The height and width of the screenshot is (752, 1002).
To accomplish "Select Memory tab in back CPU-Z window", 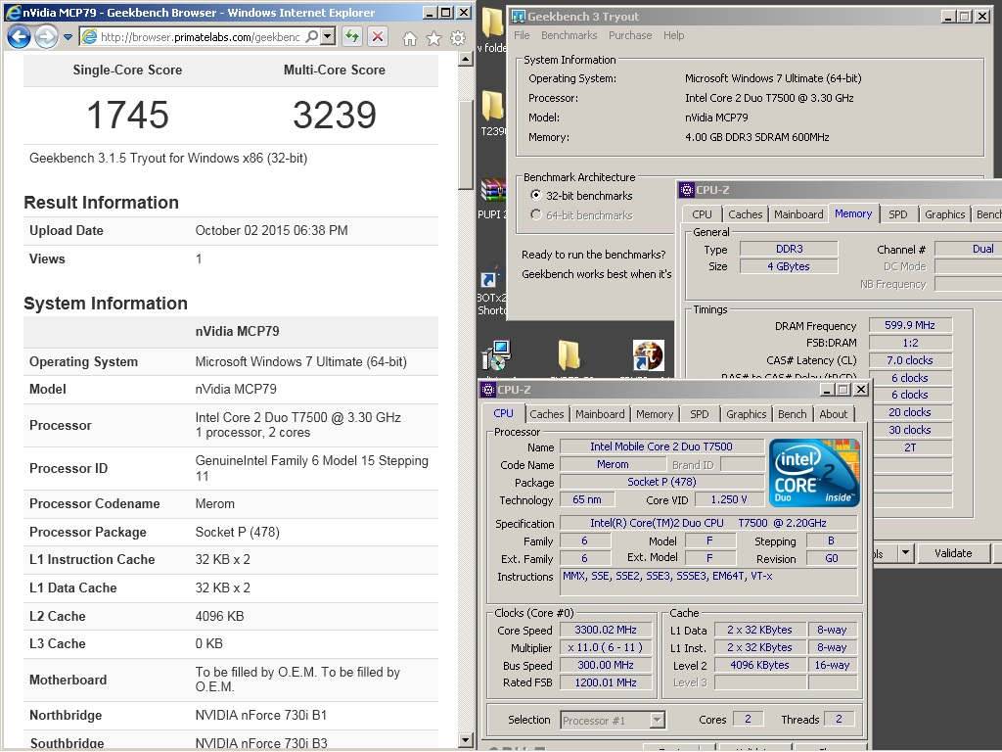I will pyautogui.click(x=853, y=213).
